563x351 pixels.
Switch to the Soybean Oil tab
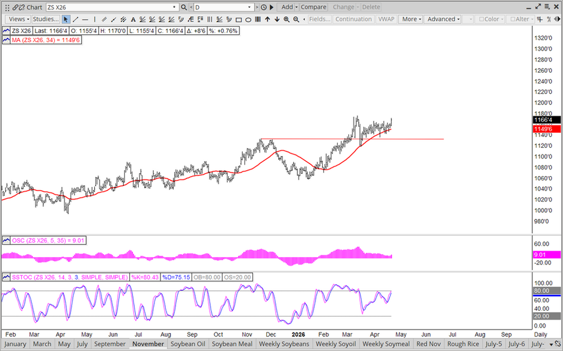click(x=188, y=344)
